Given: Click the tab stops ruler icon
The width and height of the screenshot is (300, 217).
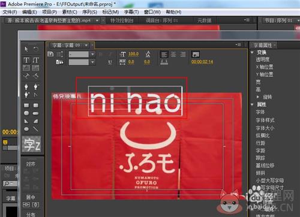Looking at the screenshot, I should [164, 62].
